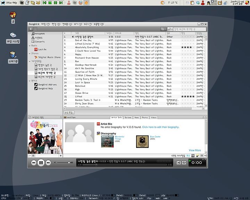This screenshot has height=200, width=250.
Task: Open Songbird Help bookmark
Action: tap(43, 88)
